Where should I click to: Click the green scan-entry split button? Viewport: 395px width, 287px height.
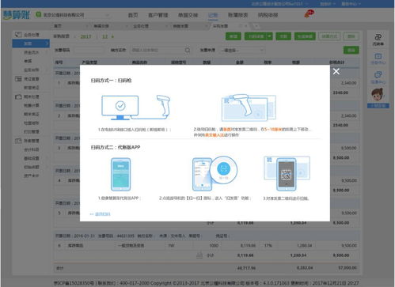(256, 36)
